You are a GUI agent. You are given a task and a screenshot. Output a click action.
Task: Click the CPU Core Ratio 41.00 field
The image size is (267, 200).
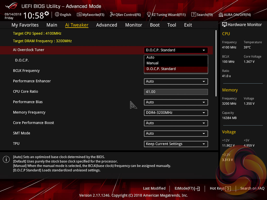176,92
